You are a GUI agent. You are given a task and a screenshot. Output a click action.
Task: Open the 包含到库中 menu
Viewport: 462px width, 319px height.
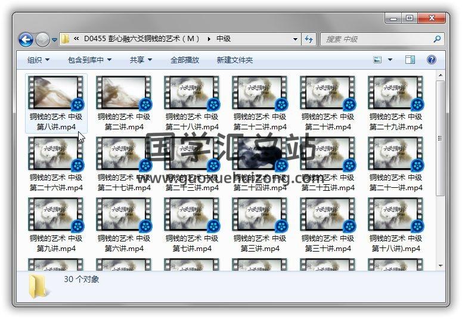coord(89,60)
